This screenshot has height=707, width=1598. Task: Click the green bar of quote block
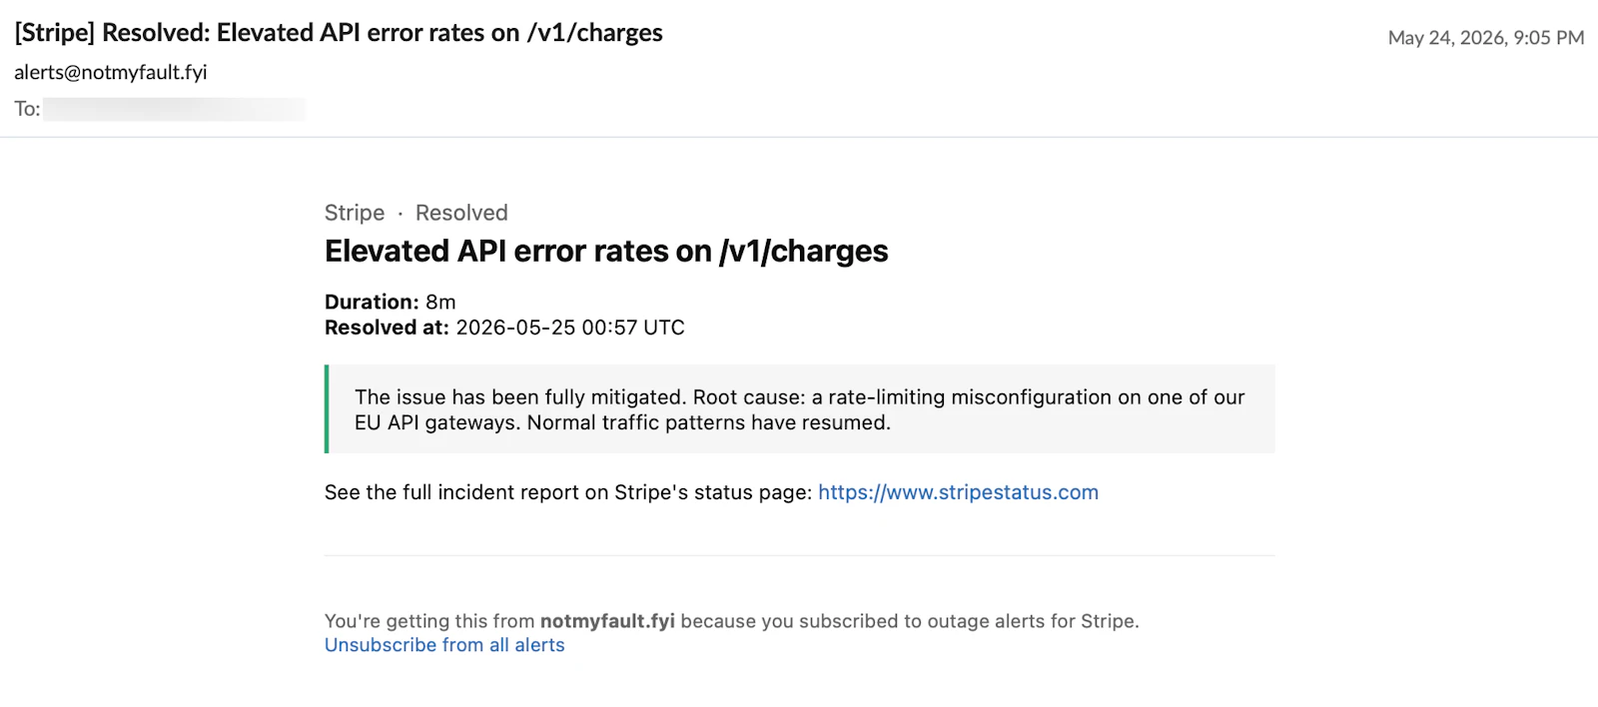pyautogui.click(x=327, y=409)
